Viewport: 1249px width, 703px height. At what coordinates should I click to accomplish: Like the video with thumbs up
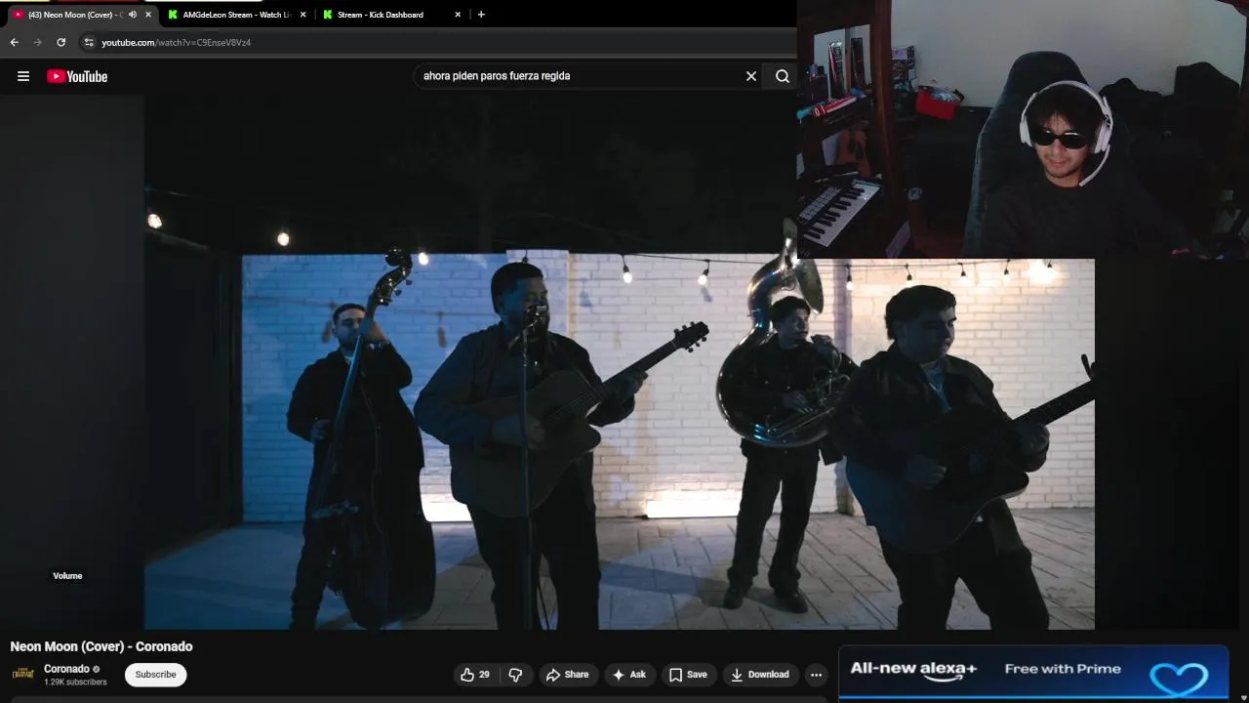[x=476, y=675]
